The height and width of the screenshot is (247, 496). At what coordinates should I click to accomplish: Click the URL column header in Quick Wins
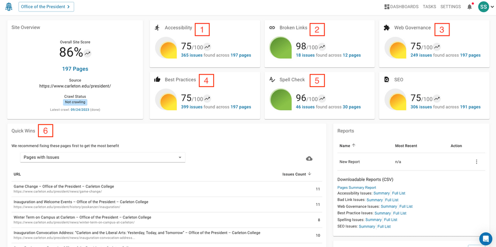point(17,174)
